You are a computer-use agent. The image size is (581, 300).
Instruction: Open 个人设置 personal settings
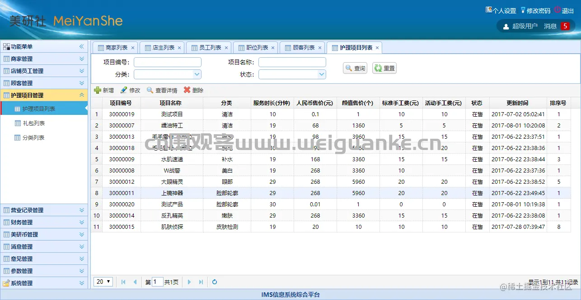501,10
